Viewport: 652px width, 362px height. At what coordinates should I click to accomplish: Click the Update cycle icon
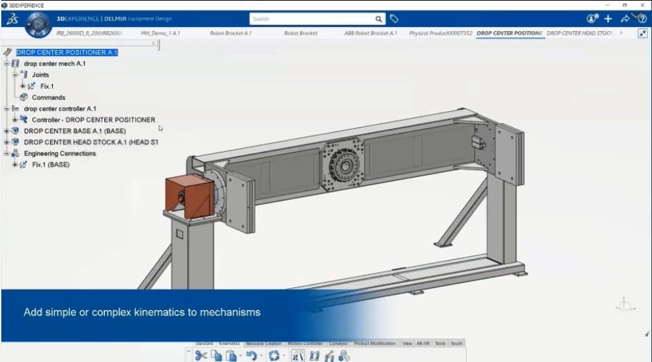(x=274, y=356)
